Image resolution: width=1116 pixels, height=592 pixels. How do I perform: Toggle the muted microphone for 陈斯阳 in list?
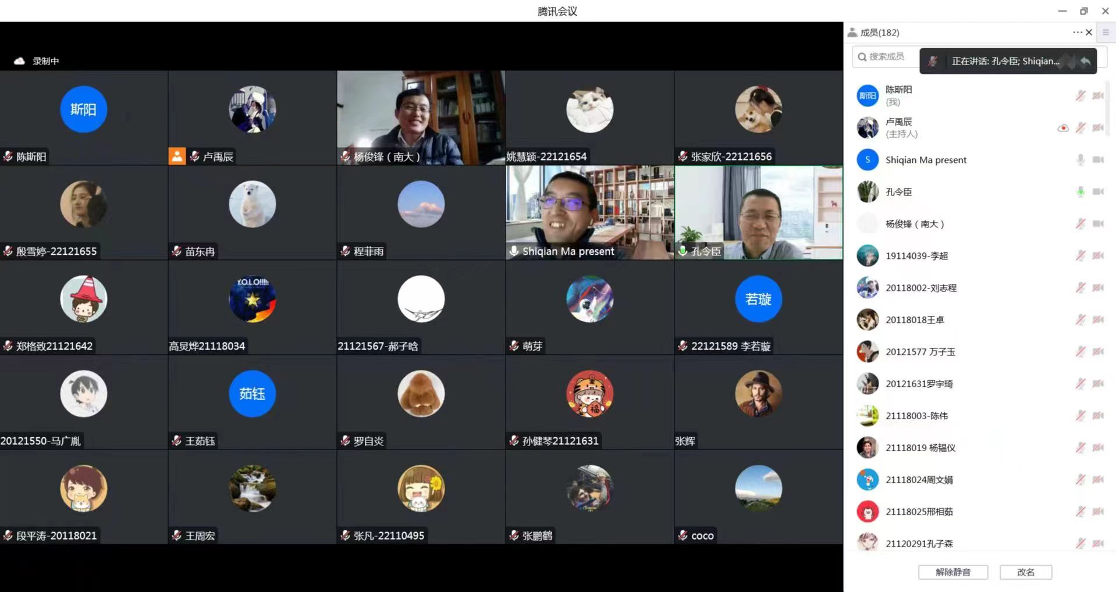pyautogui.click(x=1081, y=96)
